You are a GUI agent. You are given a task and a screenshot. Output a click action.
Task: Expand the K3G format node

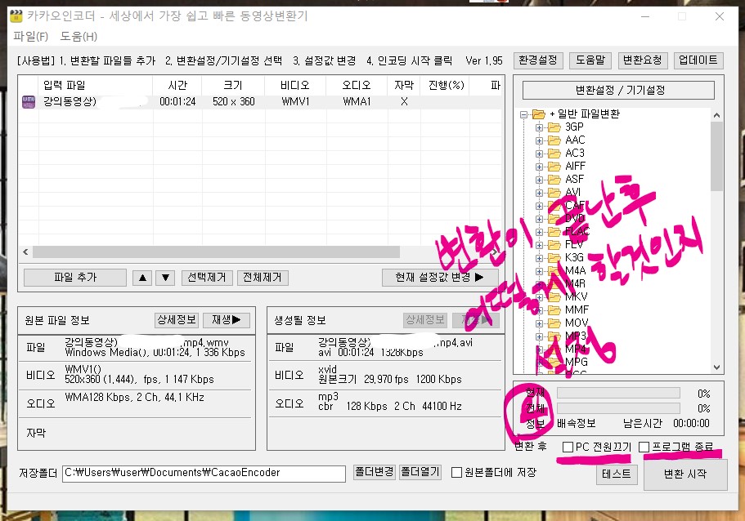(x=539, y=258)
